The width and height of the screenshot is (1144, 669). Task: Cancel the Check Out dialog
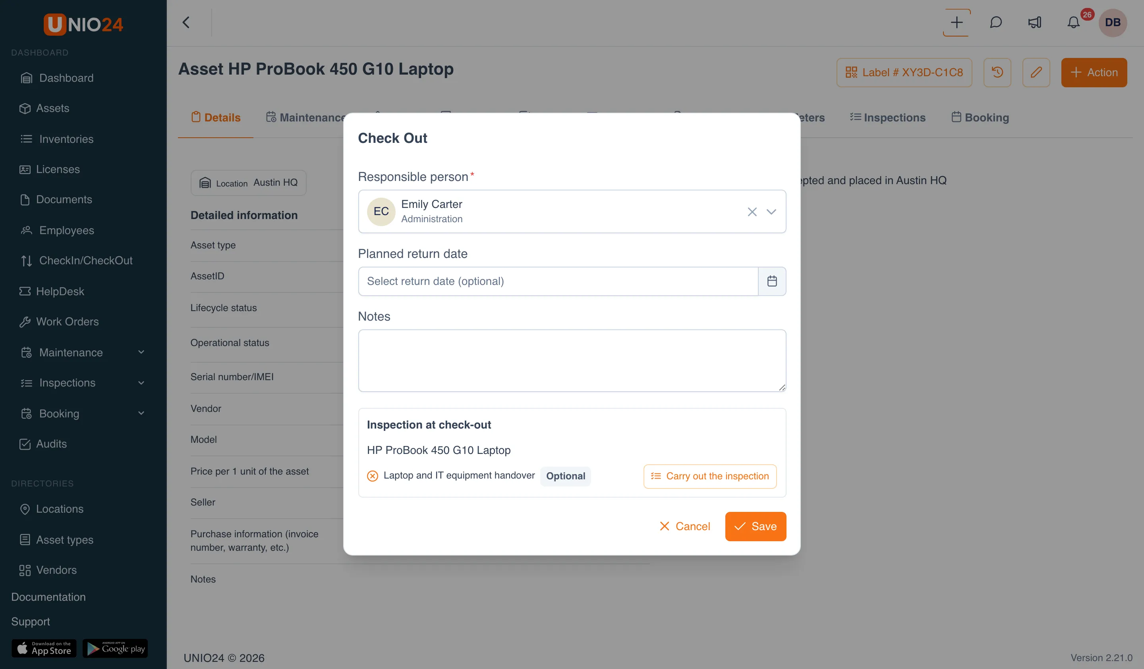pyautogui.click(x=684, y=526)
